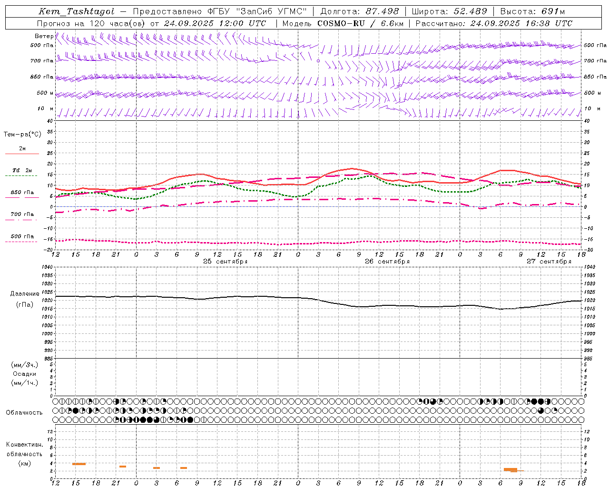Screen dimensions: 609x487
Task: Click the 700 гПа dash-dot temperature legend entry
Action: coord(22,216)
